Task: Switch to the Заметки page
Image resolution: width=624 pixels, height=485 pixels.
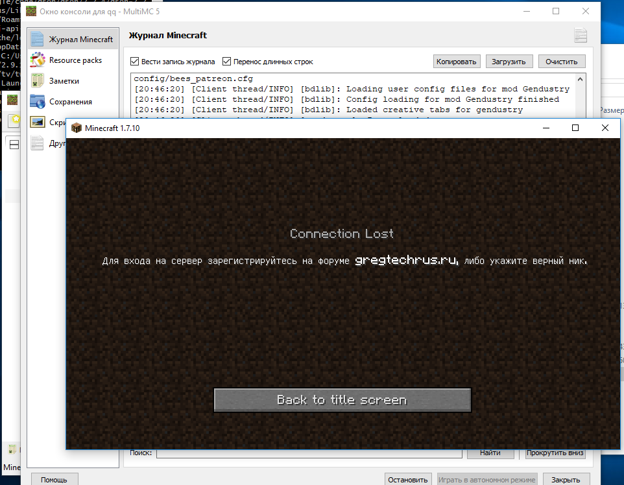Action: click(x=73, y=81)
